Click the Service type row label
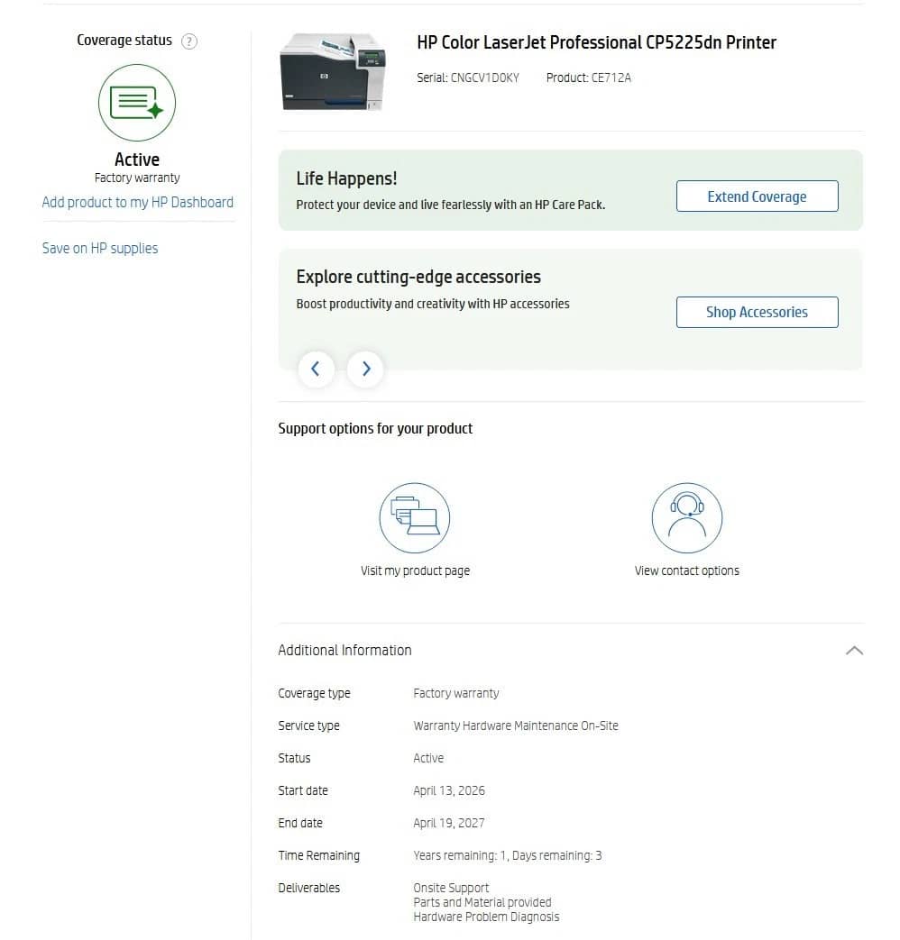 pyautogui.click(x=308, y=726)
